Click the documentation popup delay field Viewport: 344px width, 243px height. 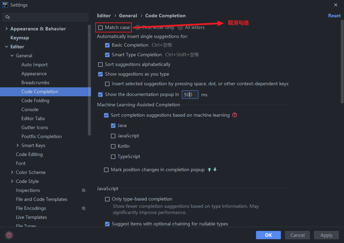(x=190, y=95)
